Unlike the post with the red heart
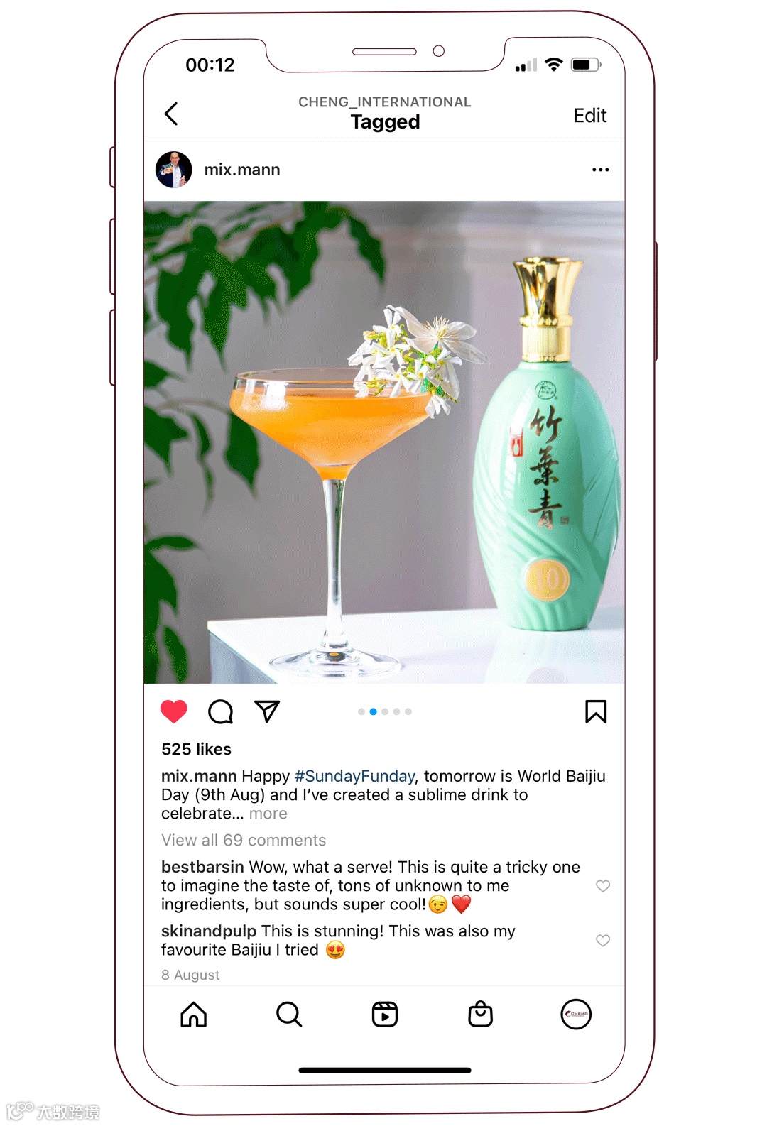 pos(174,711)
